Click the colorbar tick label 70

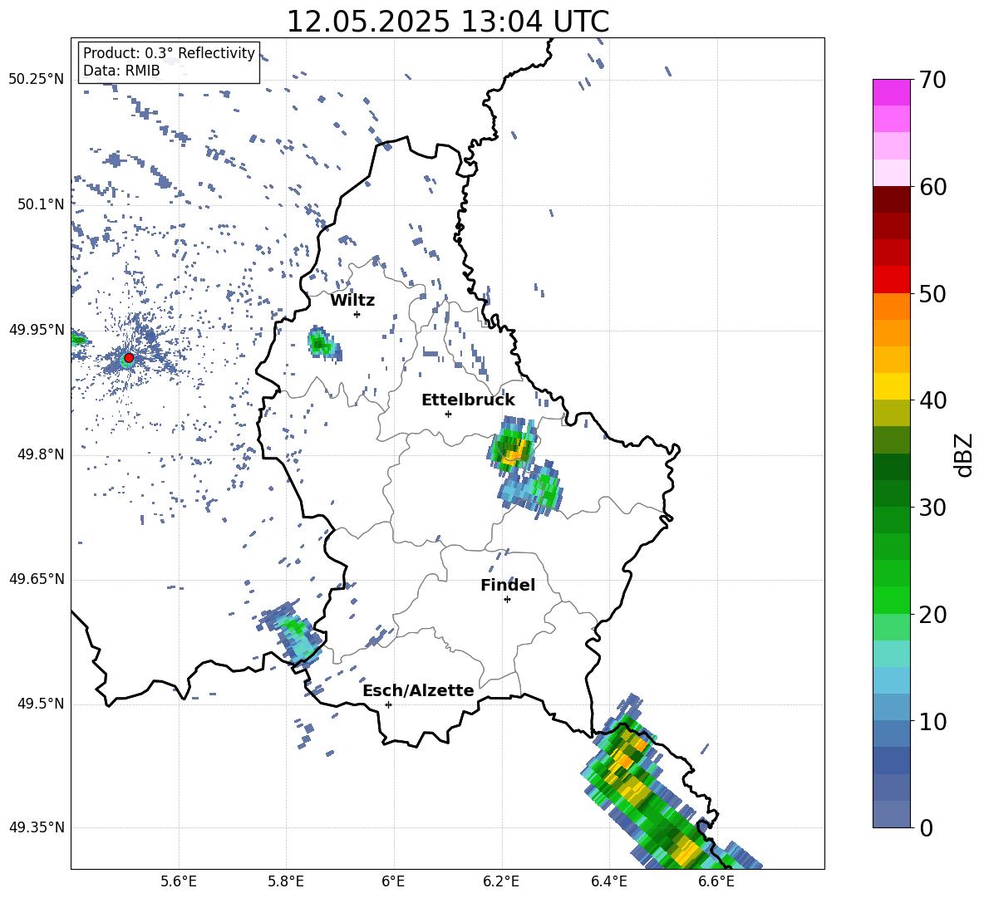coord(932,80)
